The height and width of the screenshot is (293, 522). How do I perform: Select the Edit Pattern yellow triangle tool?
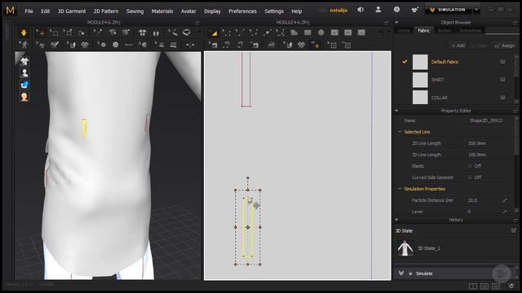[x=214, y=33]
